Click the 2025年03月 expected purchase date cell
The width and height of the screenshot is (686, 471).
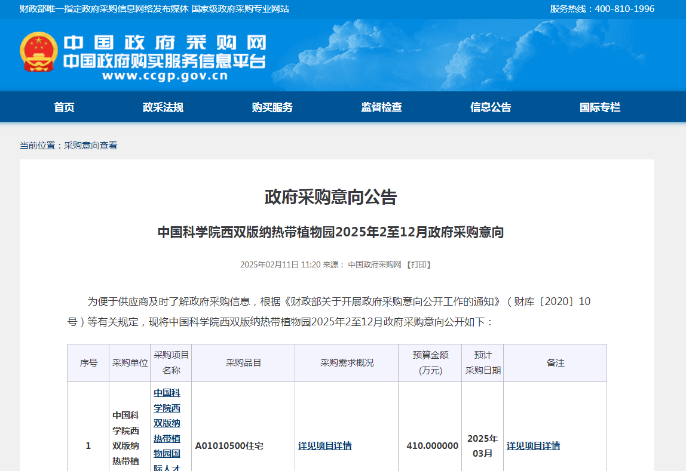(x=482, y=446)
